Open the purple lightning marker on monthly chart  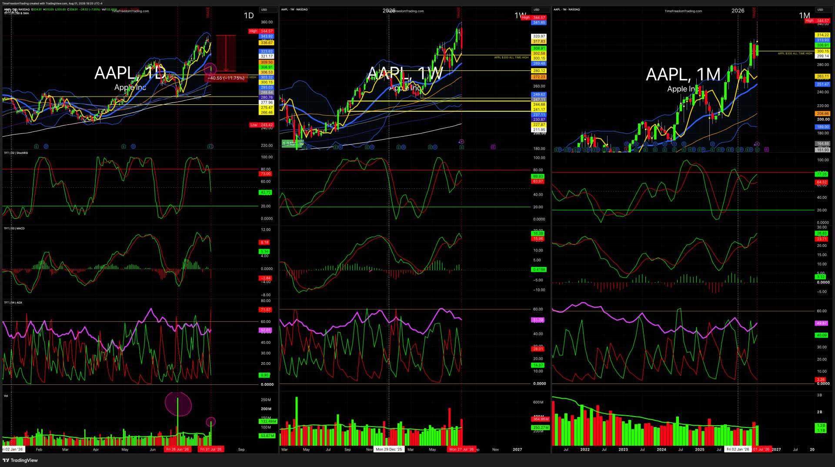[757, 144]
